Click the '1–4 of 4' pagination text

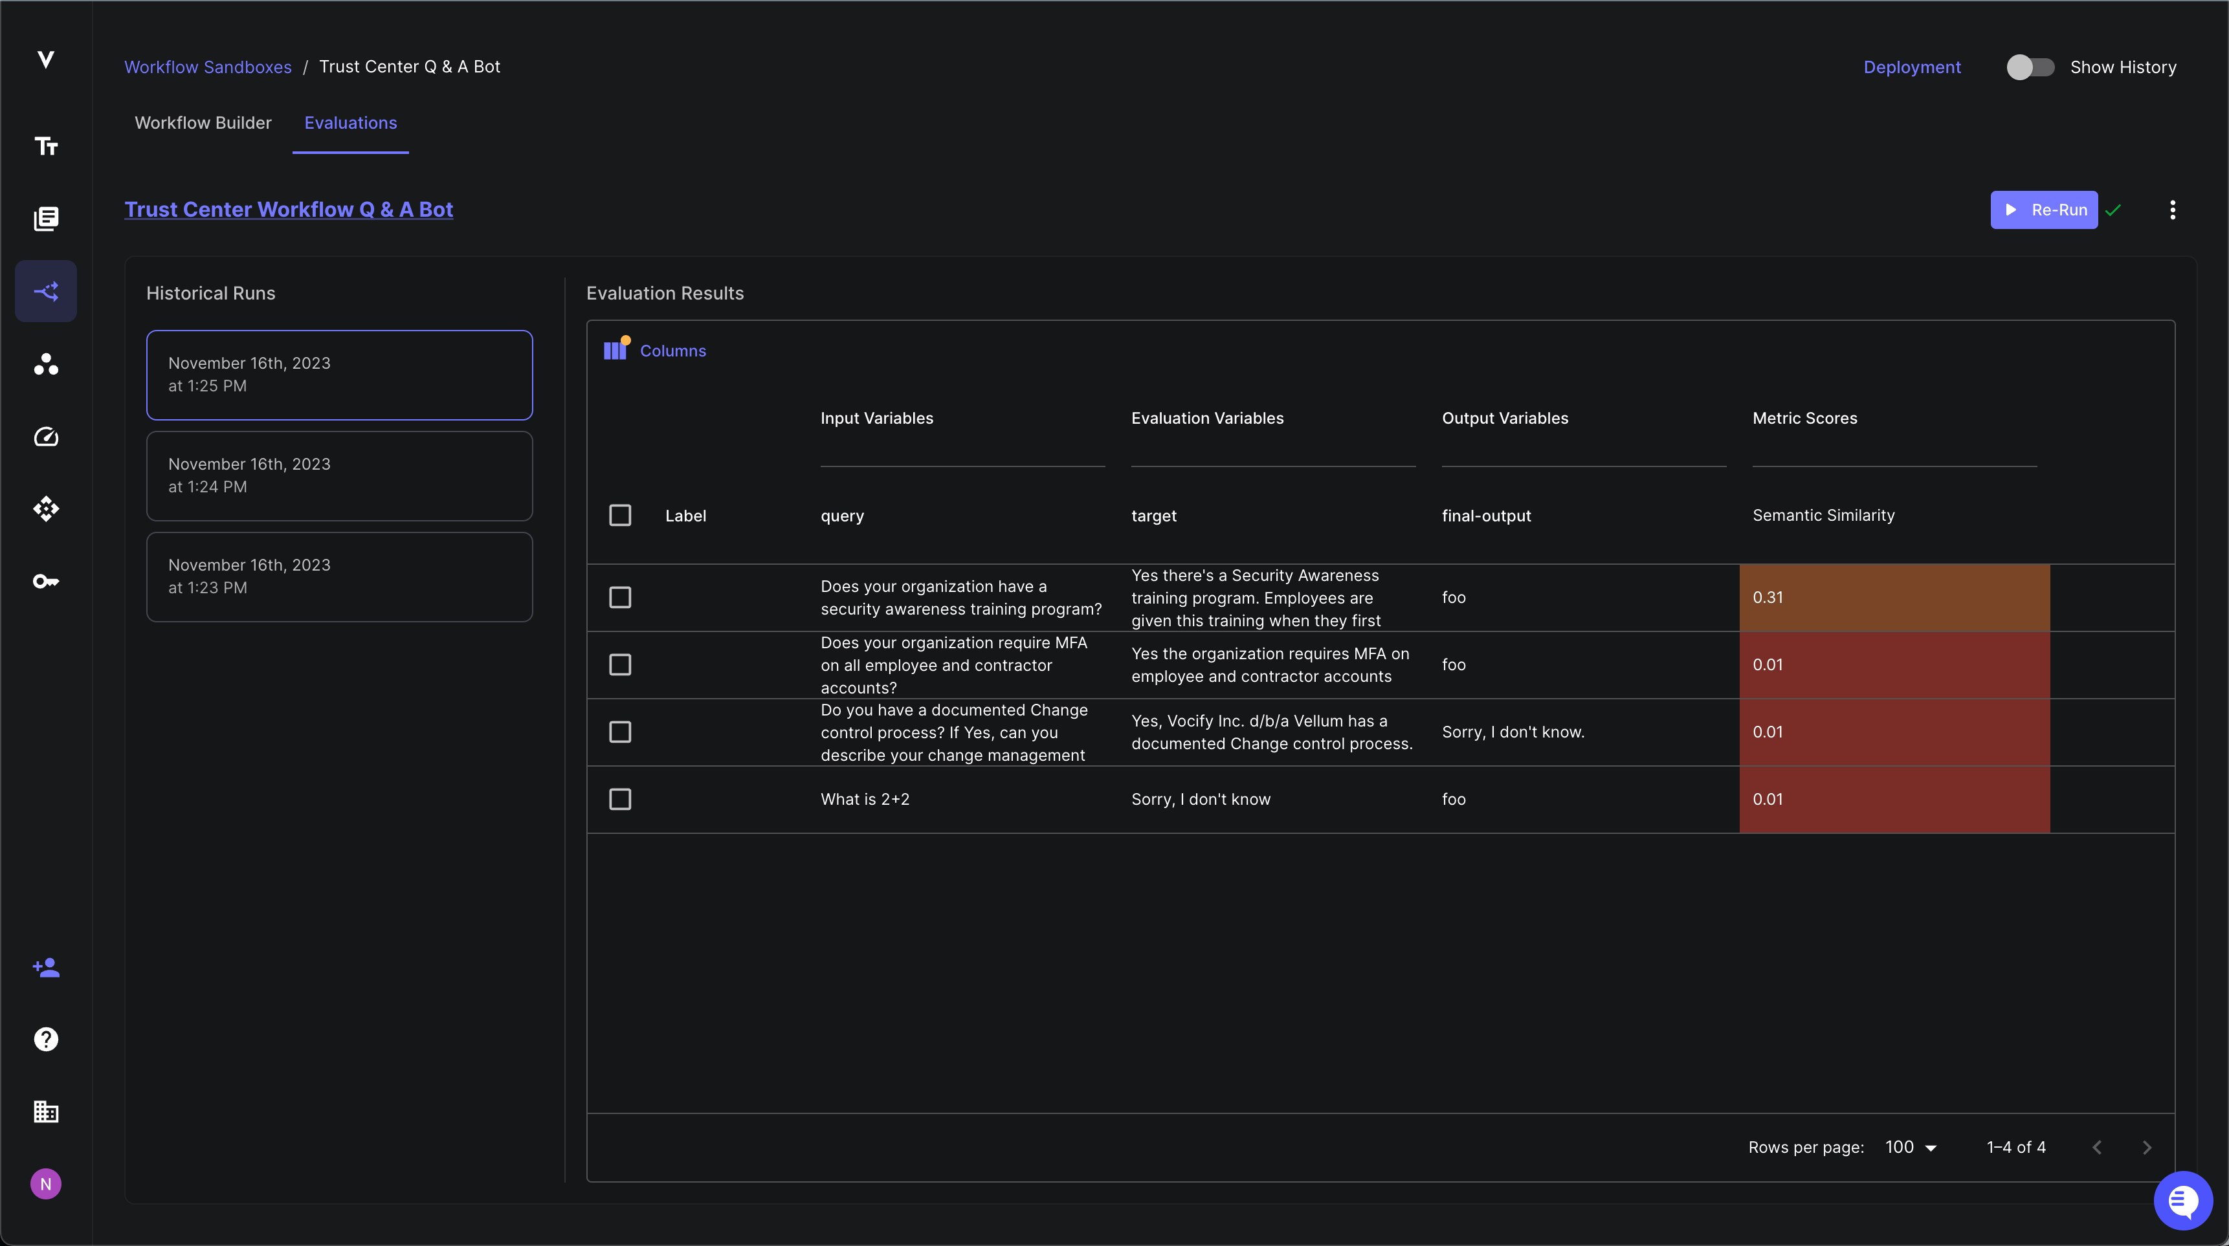[2016, 1148]
